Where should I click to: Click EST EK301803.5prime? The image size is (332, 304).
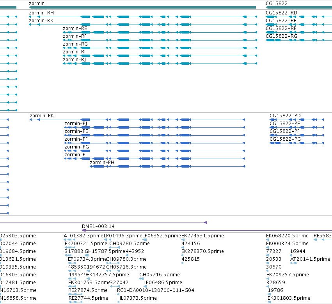pyautogui.click(x=289, y=299)
